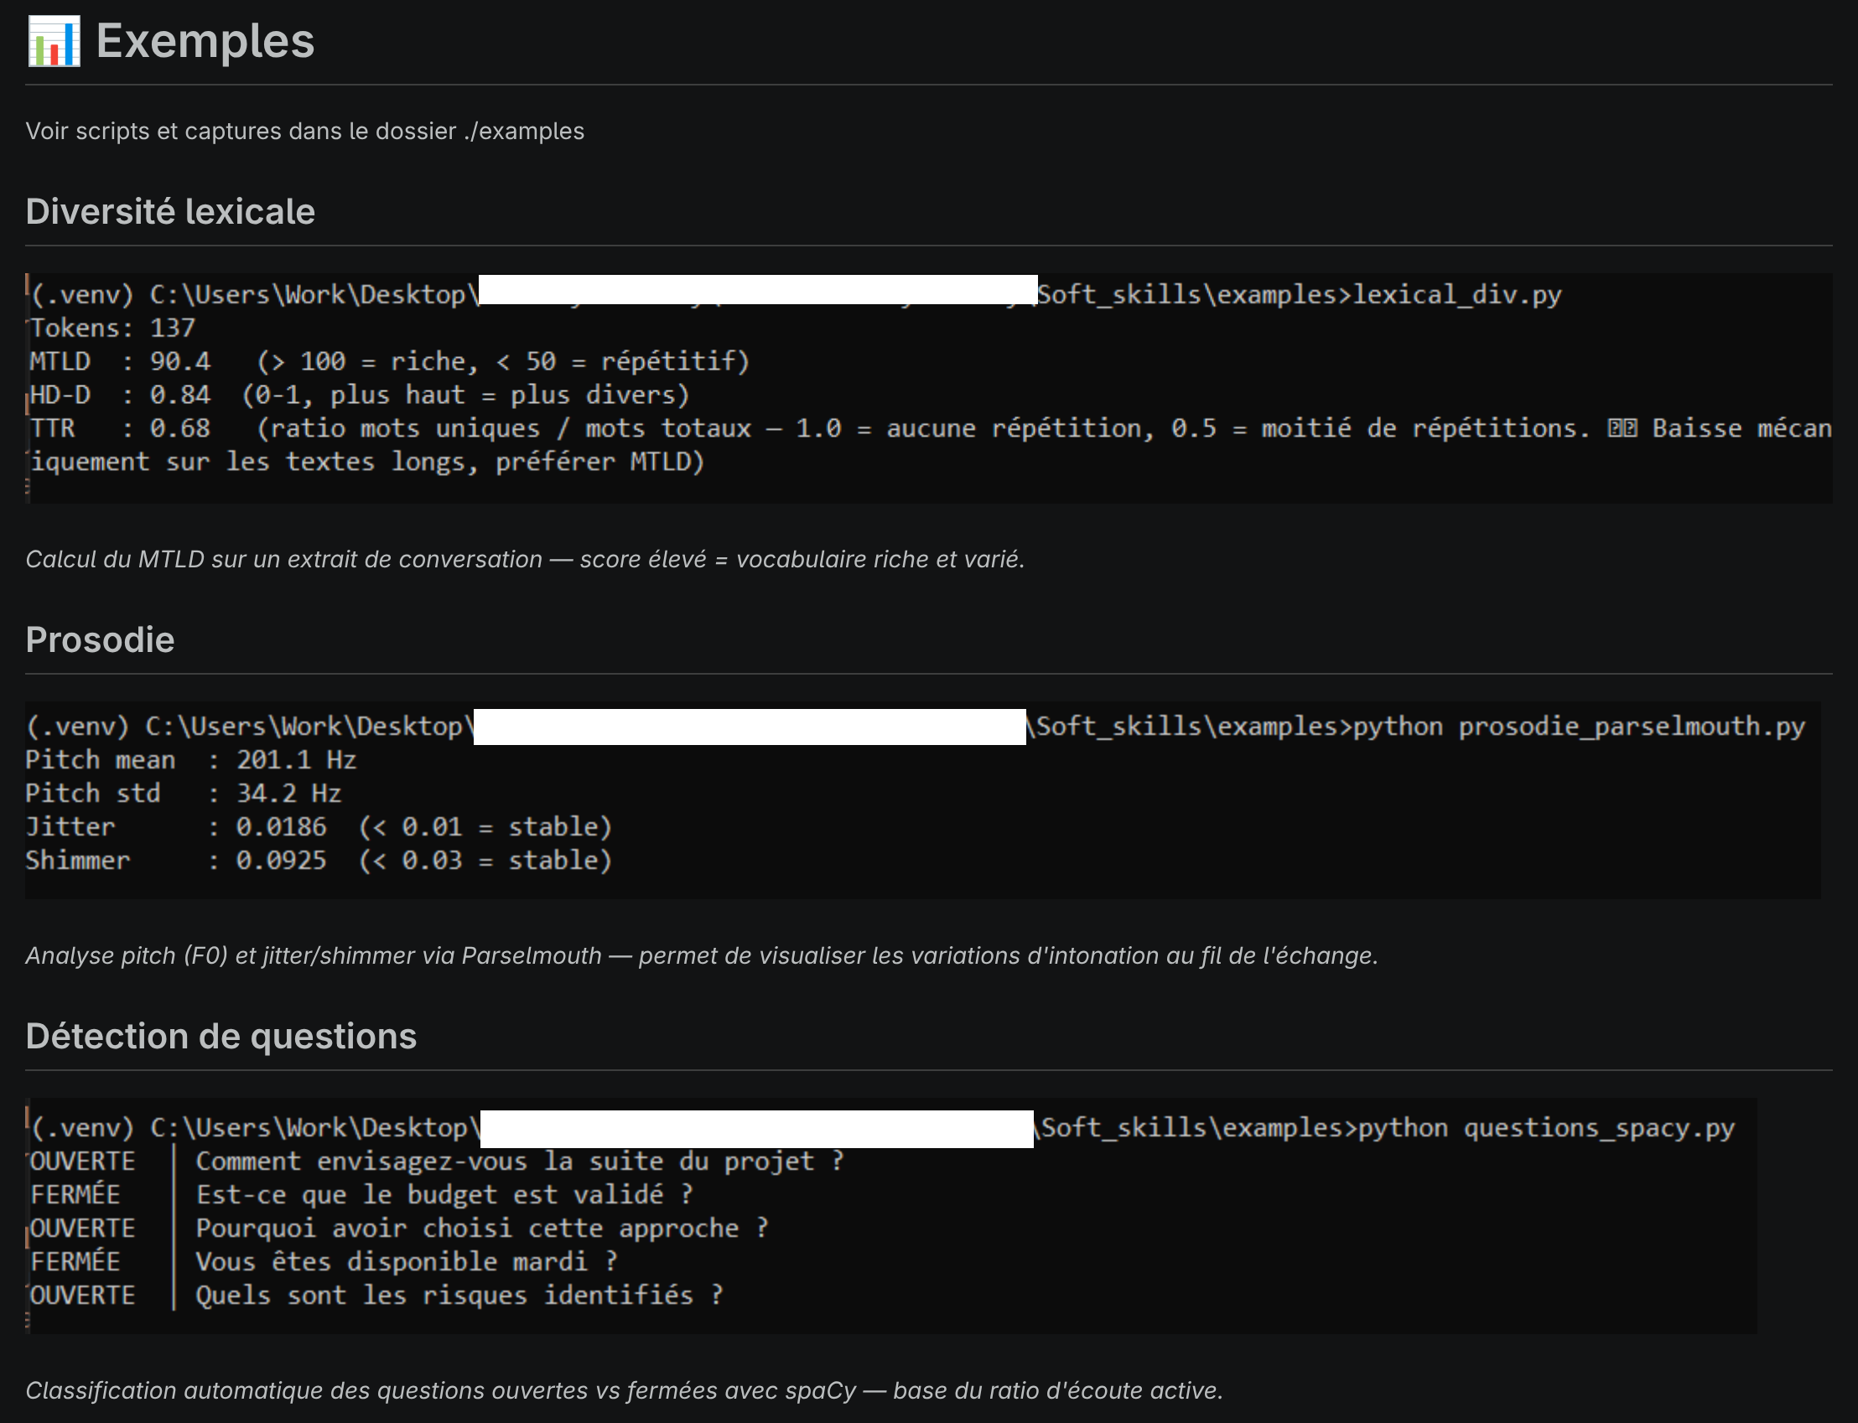Screen dimensions: 1858x1423
Task: Click the ./examples folder text
Action: (x=523, y=132)
